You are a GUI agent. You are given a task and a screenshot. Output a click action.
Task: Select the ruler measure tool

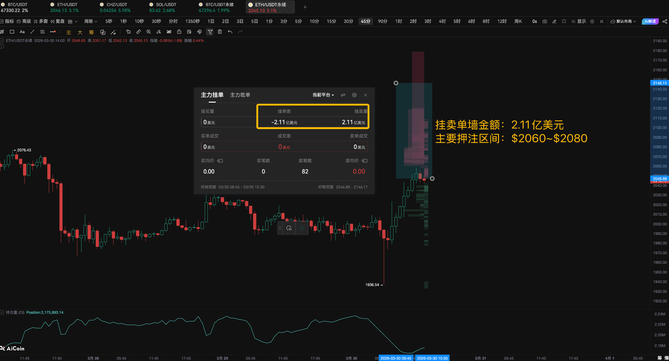pos(138,32)
